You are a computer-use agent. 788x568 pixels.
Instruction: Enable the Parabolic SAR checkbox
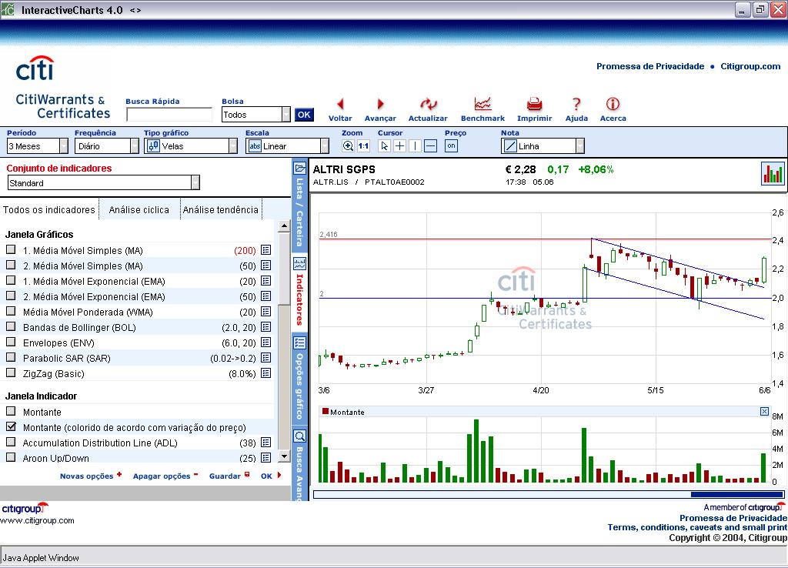click(11, 357)
